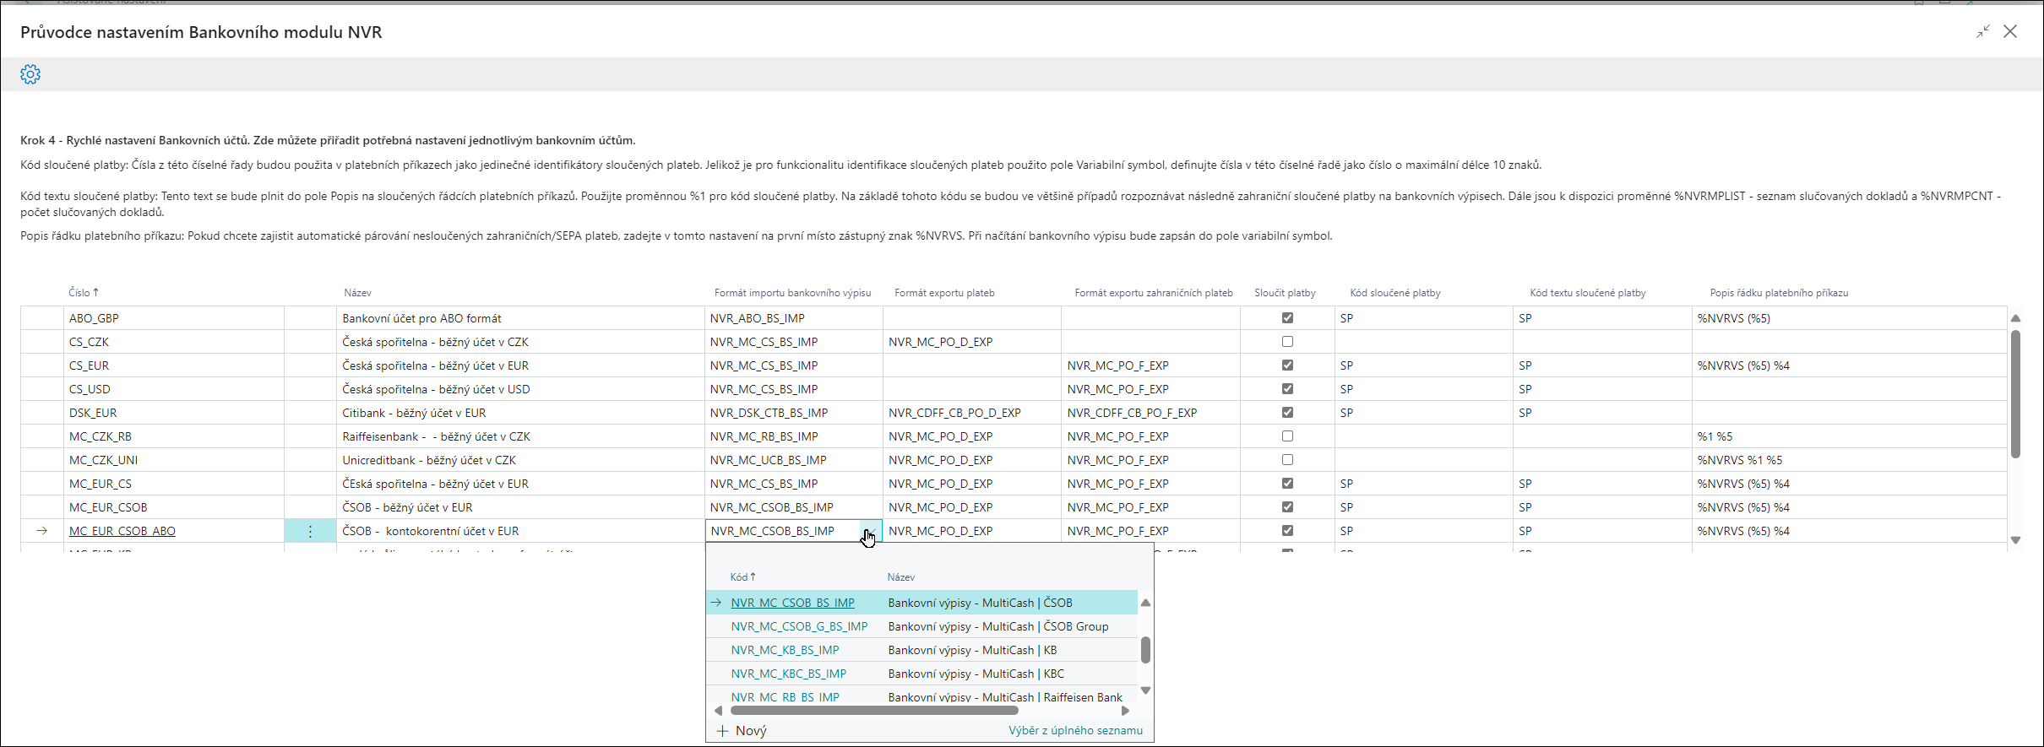Click Sloučit platby column header
Screen dimensions: 2044x747
pos(1285,293)
